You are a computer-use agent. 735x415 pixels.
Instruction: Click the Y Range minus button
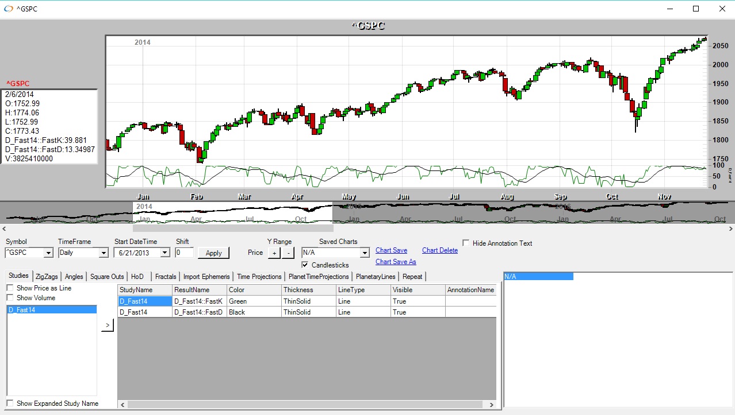288,253
